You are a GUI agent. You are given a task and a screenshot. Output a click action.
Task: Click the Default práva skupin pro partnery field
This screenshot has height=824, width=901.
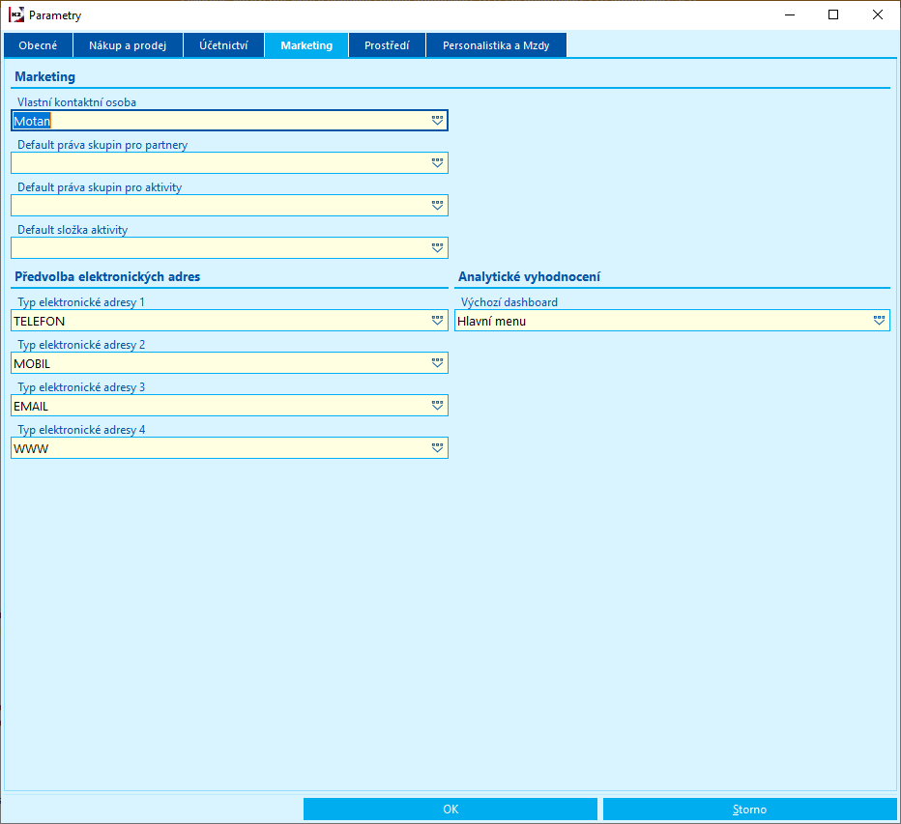[229, 163]
